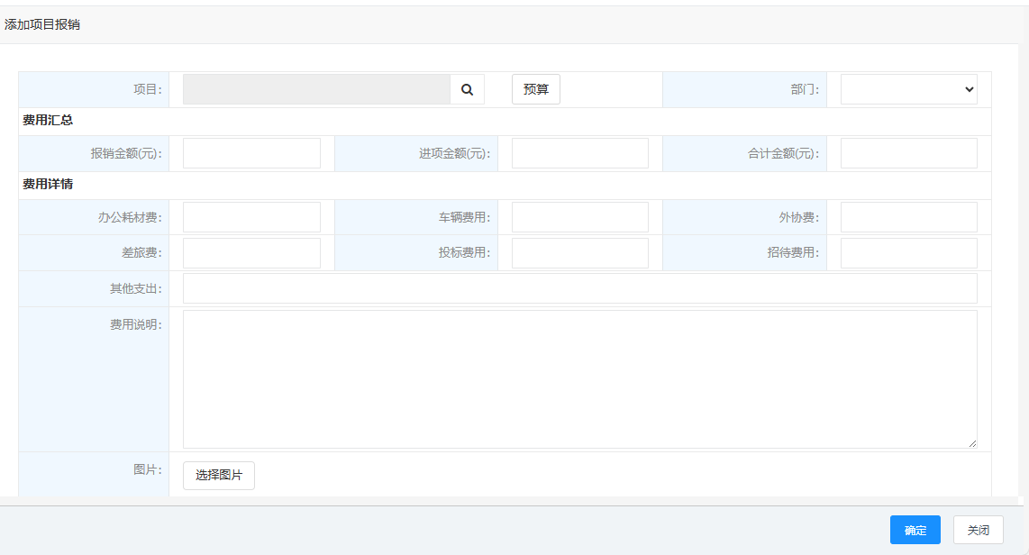Focus the 进项金额(元) input field

click(x=579, y=153)
